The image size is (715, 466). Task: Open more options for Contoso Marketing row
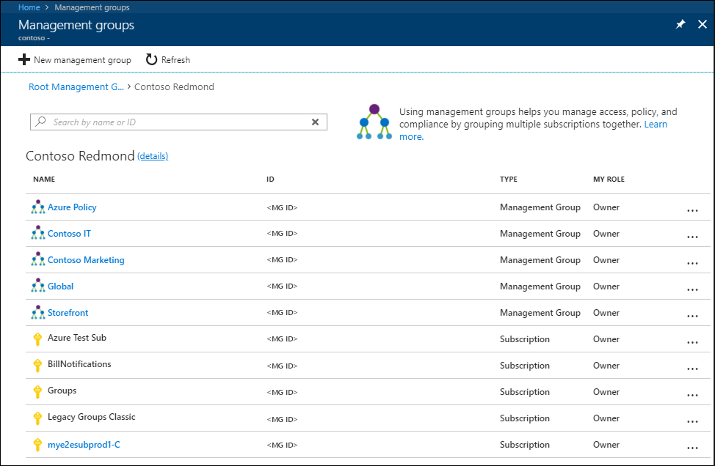tap(692, 263)
